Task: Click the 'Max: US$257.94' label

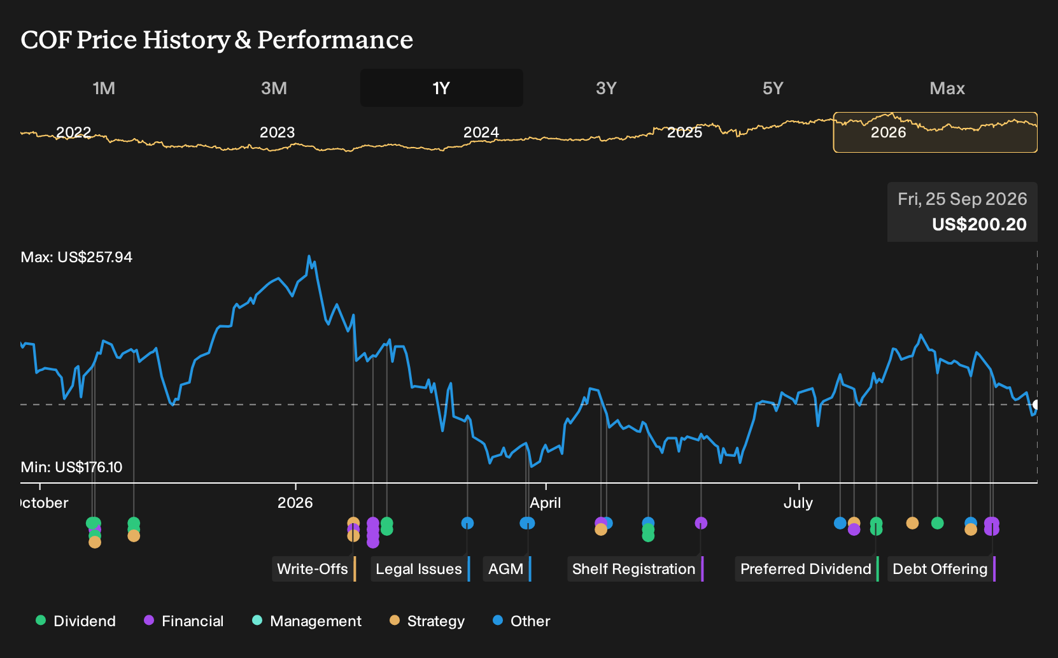Action: [76, 257]
